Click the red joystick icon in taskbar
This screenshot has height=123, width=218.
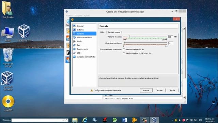[x=105, y=120]
